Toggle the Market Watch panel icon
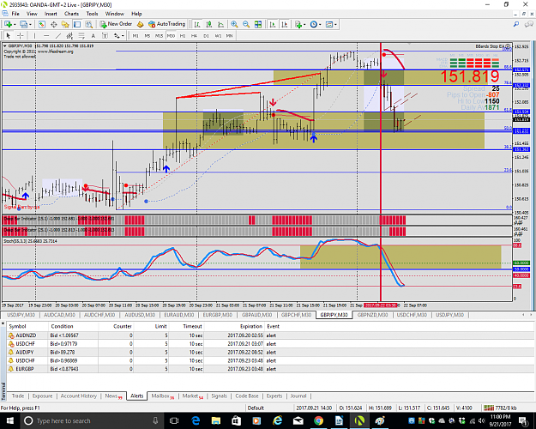Screen dimensions: 536x429 tap(42, 24)
